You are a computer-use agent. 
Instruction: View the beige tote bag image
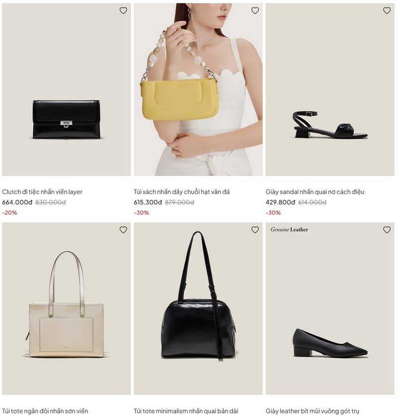click(66, 308)
